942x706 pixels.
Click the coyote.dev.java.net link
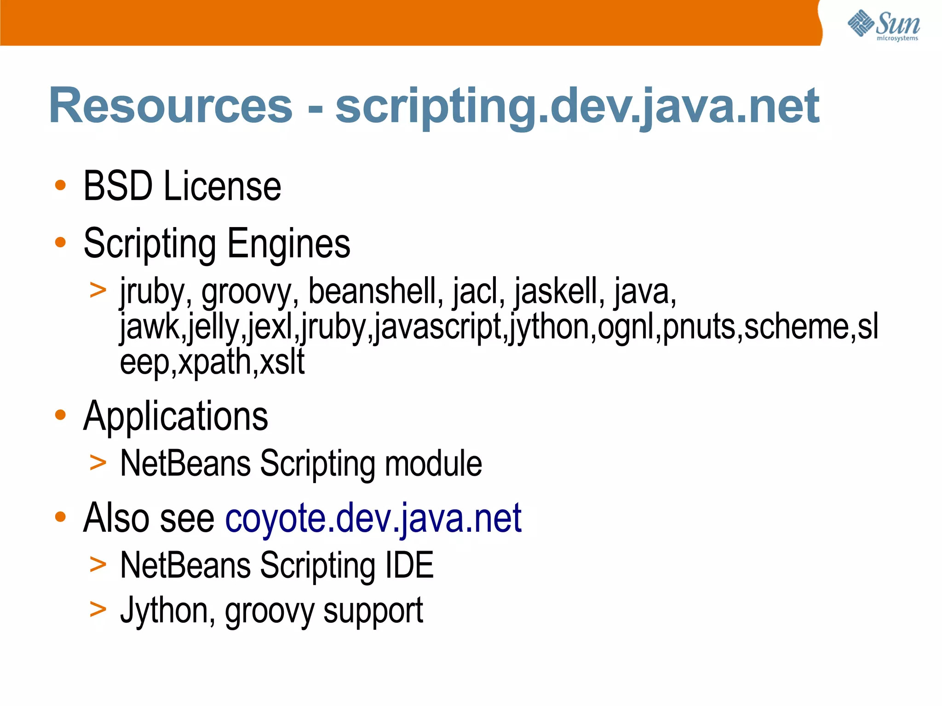(373, 519)
